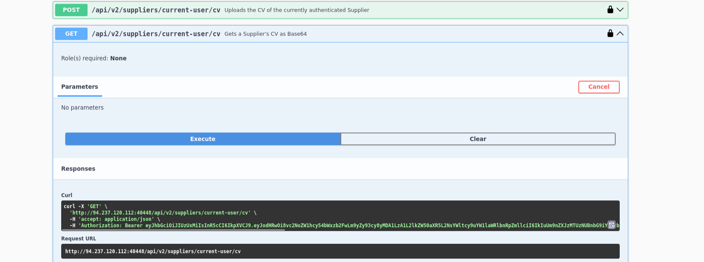Click the blue GET method badge
704x262 pixels.
71,34
